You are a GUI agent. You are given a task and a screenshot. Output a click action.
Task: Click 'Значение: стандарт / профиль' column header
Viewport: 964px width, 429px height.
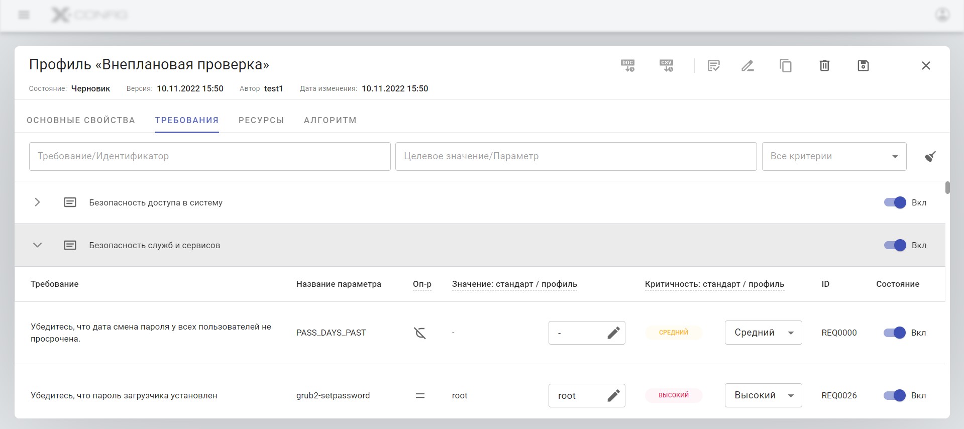[x=514, y=284]
